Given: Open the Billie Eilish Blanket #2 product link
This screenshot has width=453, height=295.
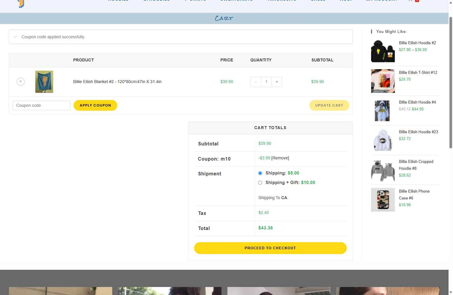Looking at the screenshot, I should 117,82.
